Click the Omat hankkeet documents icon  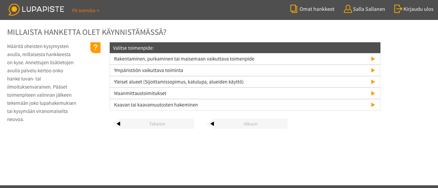point(294,9)
